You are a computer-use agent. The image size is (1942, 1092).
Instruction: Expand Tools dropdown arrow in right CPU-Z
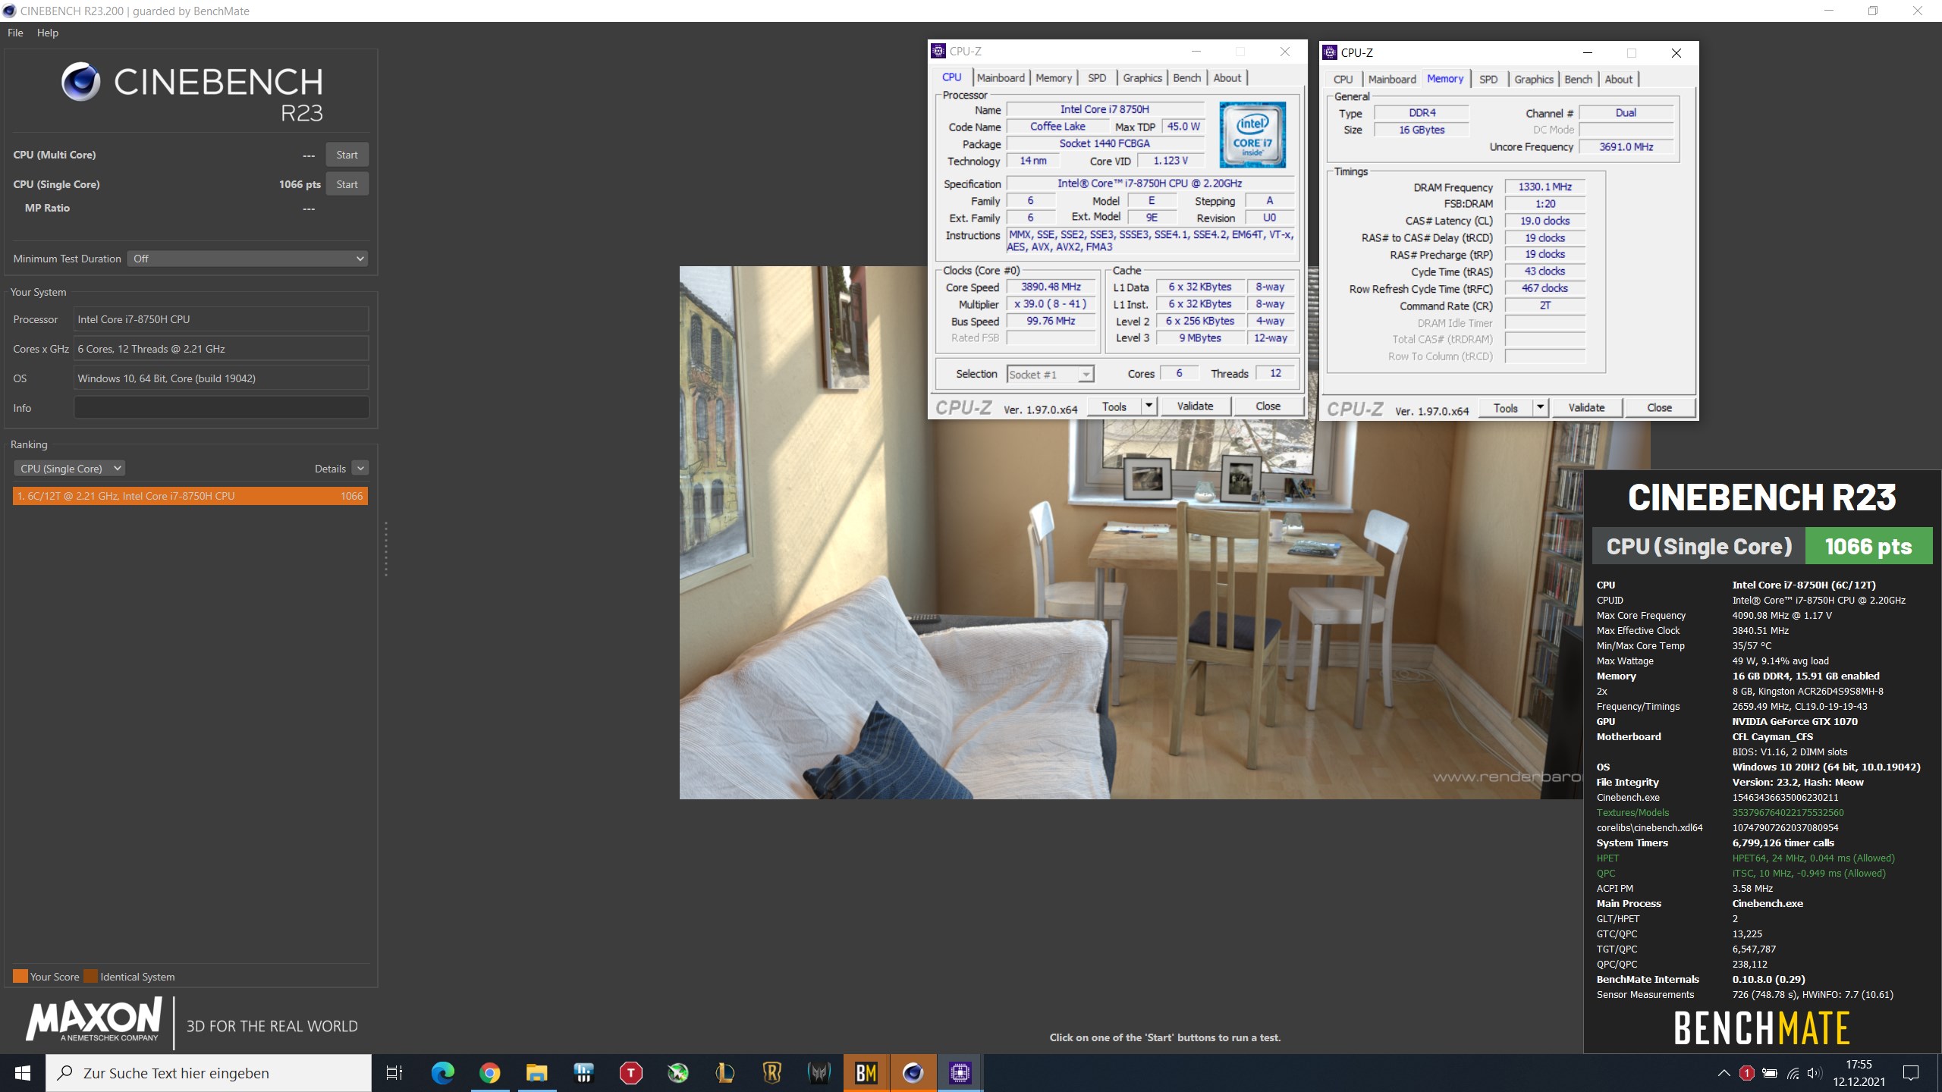pyautogui.click(x=1540, y=408)
